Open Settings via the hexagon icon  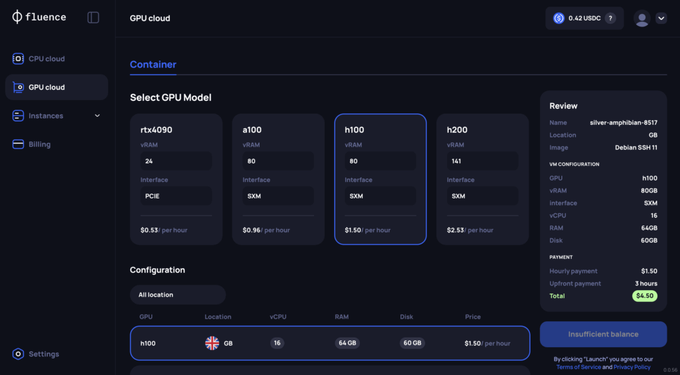pos(18,354)
